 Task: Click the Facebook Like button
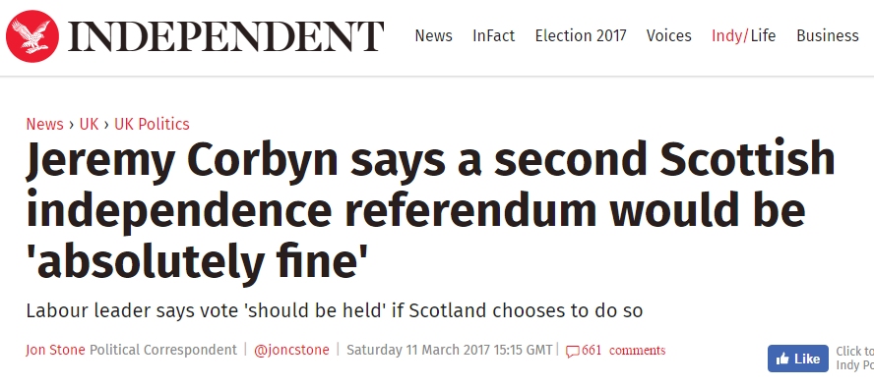click(797, 359)
